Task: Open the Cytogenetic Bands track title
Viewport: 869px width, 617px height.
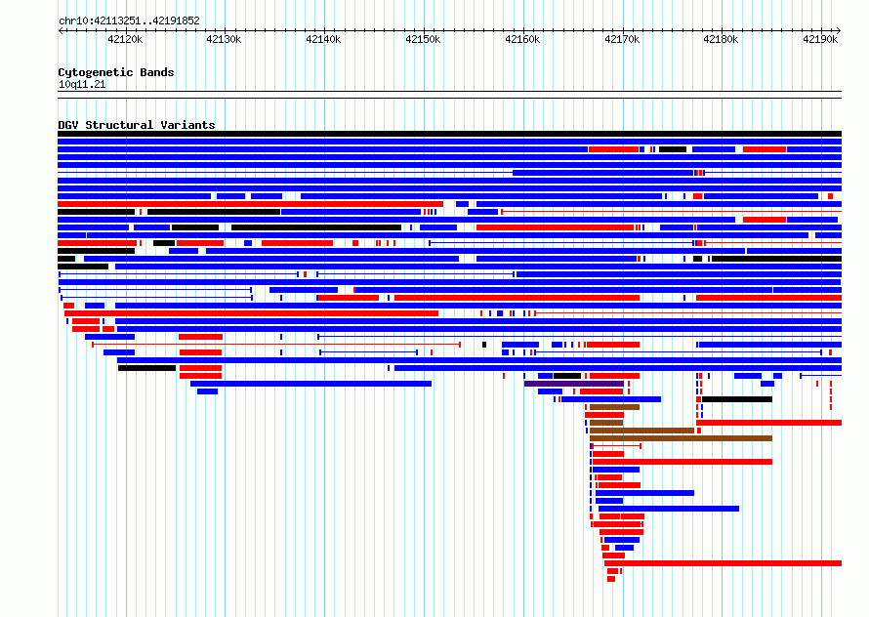Action: point(116,72)
